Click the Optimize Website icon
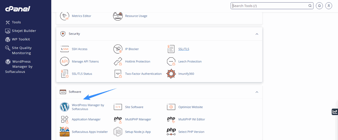The image size is (338, 140). click(x=171, y=107)
